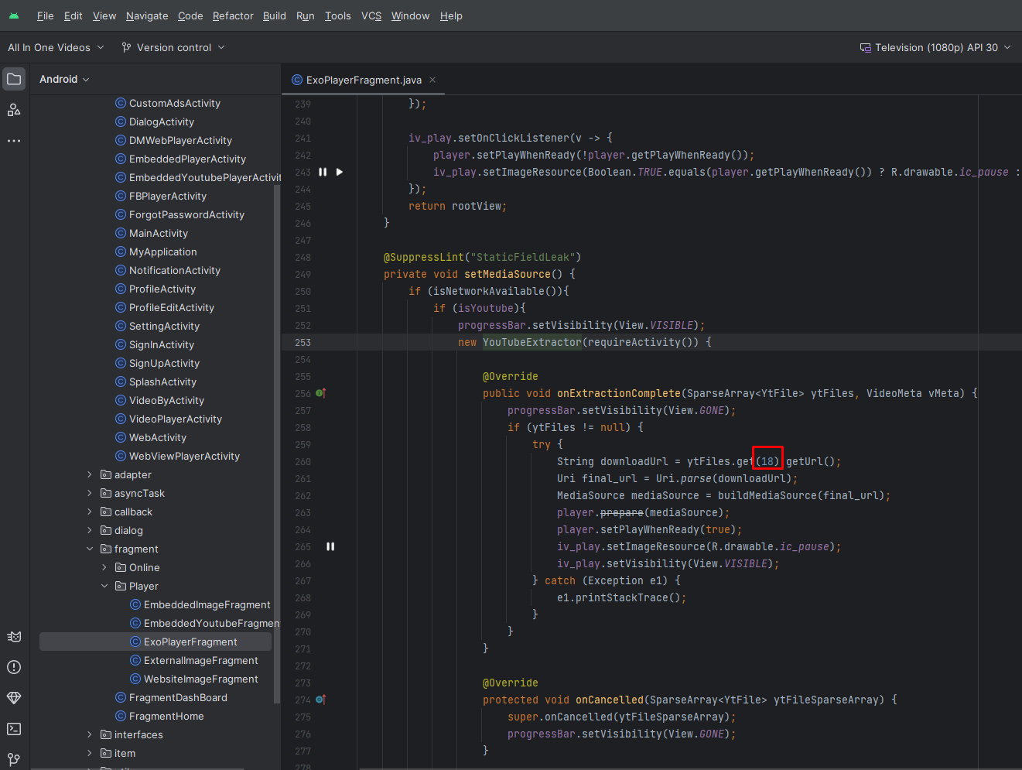Expand the asyncTask folder
This screenshot has width=1022, height=770.
(x=90, y=493)
